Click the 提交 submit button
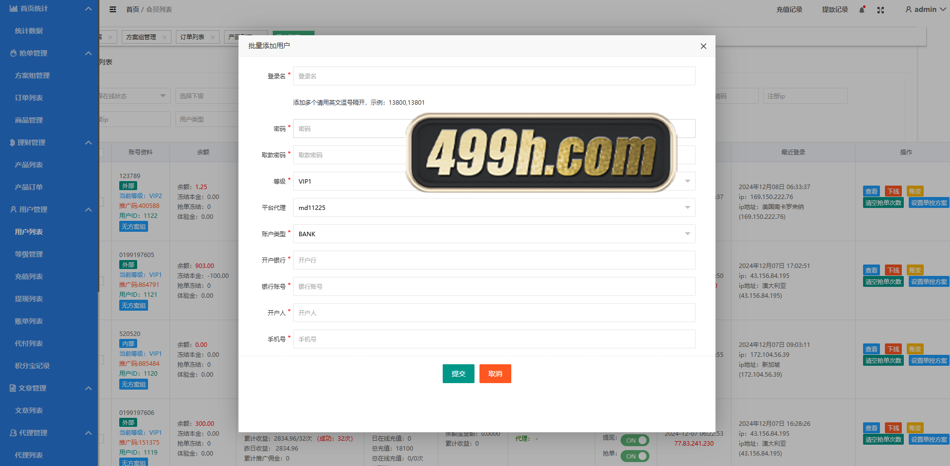 click(x=459, y=374)
